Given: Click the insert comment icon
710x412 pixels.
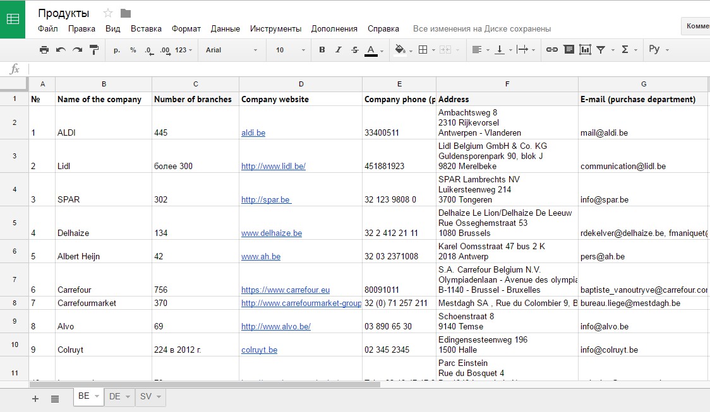Looking at the screenshot, I should [569, 49].
